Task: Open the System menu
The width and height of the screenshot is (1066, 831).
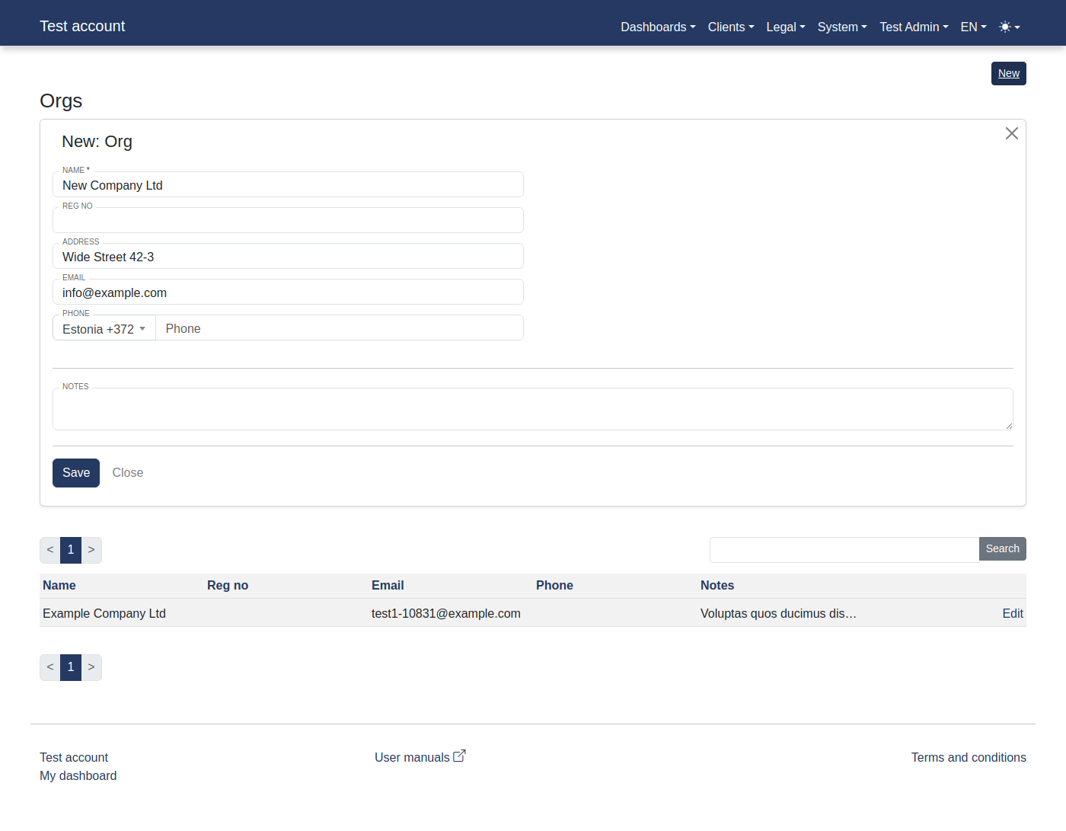Action: [x=841, y=27]
